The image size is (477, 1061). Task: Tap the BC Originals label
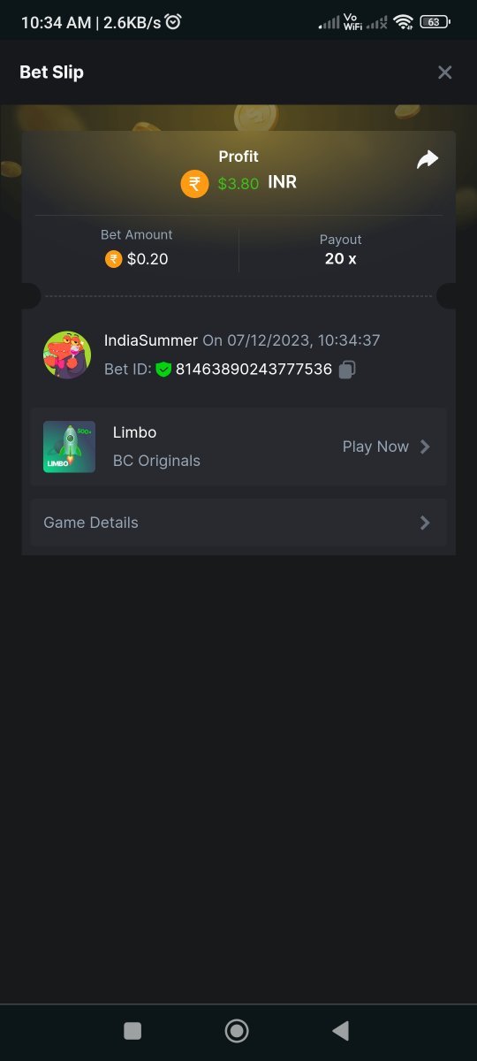tap(156, 461)
